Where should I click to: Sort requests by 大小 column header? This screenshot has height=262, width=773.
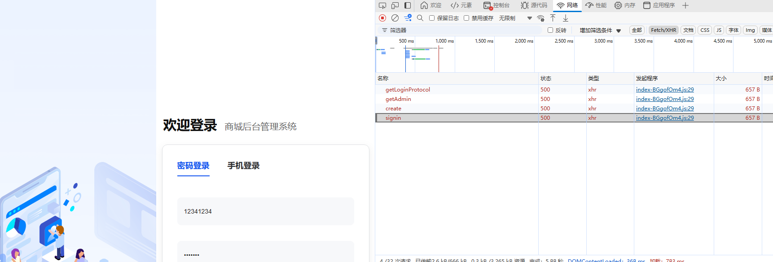coord(738,79)
